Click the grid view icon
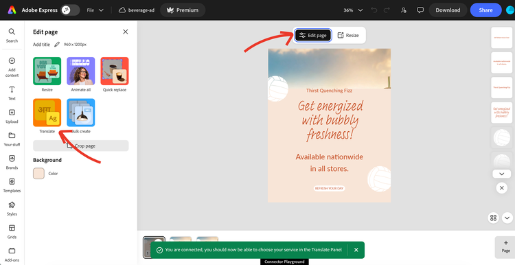The image size is (515, 265). pos(493,218)
